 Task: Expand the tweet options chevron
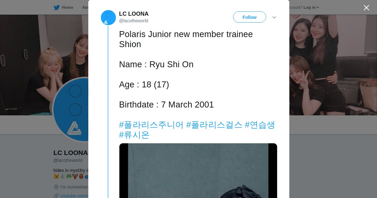click(x=274, y=17)
